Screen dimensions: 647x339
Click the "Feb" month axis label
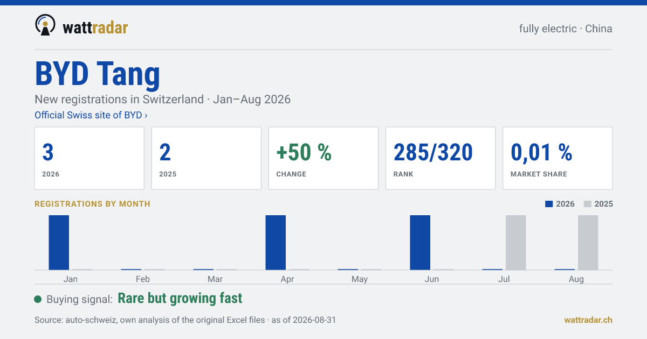click(x=143, y=279)
